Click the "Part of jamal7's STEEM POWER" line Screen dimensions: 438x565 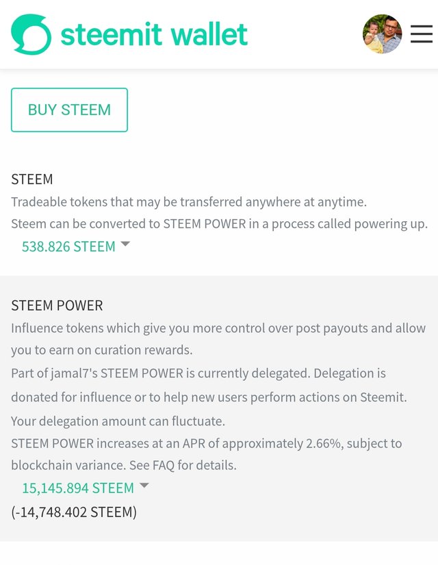point(198,373)
